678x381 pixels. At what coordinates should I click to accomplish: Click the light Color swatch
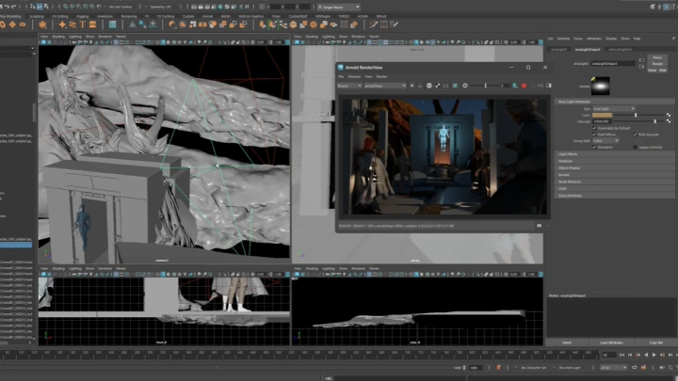click(602, 116)
